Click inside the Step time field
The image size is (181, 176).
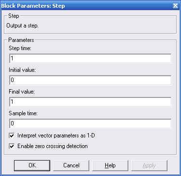coord(90,58)
